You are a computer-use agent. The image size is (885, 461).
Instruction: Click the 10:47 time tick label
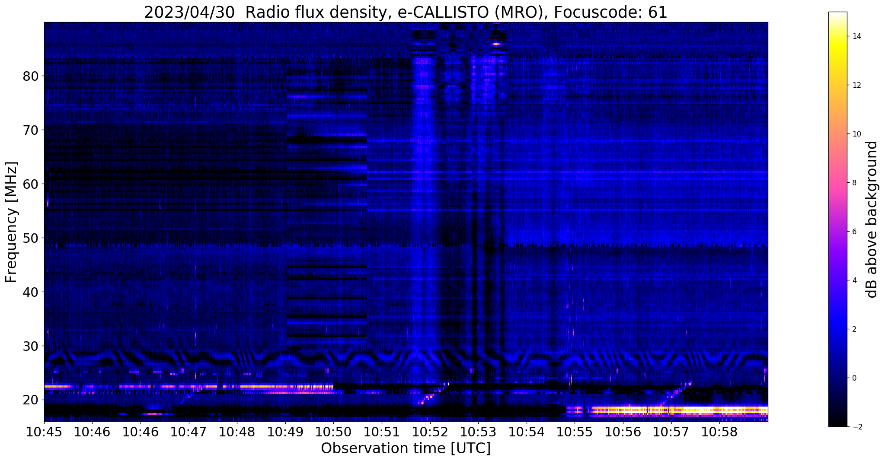[x=189, y=432]
